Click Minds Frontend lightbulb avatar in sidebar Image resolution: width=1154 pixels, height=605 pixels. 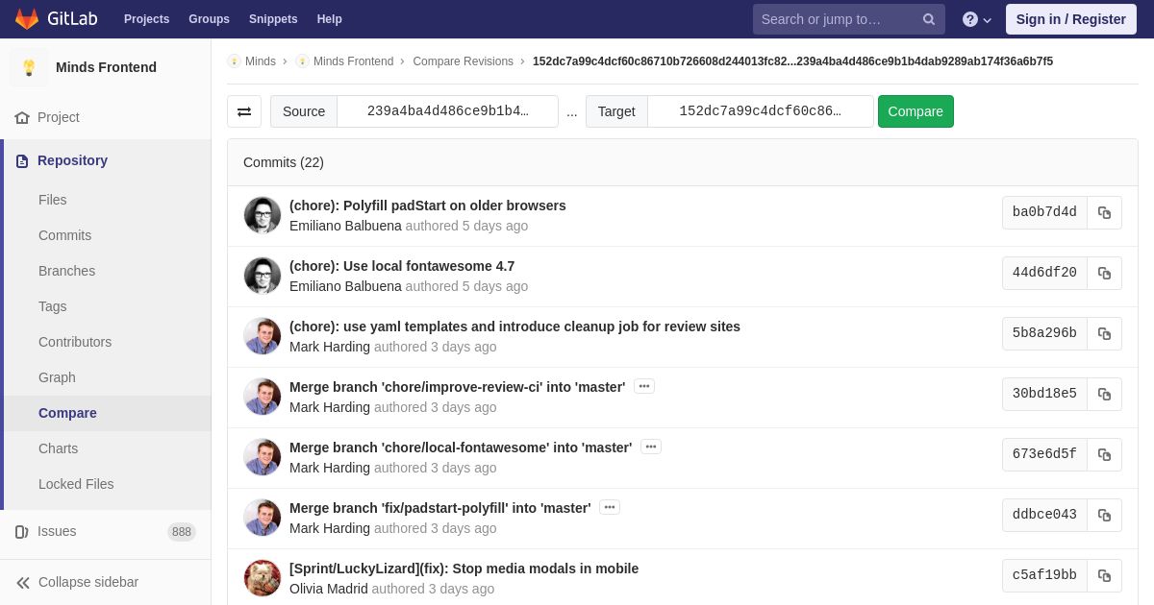[29, 67]
